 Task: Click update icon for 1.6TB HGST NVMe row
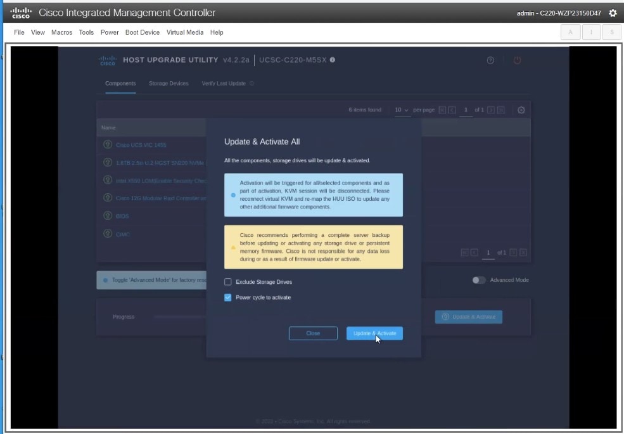click(108, 162)
